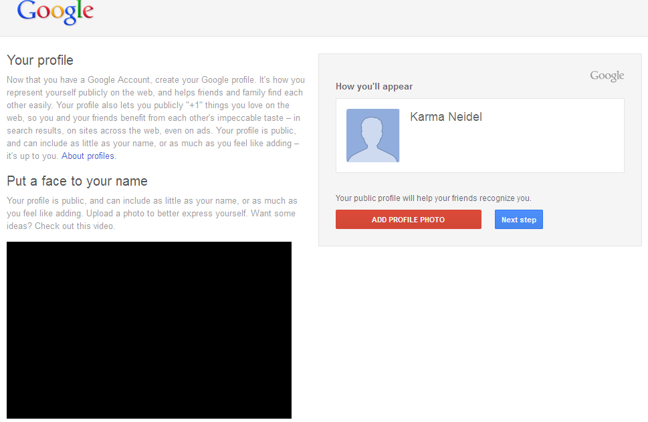The height and width of the screenshot is (422, 648).
Task: Click the Google logo in the header
Action: click(x=56, y=13)
